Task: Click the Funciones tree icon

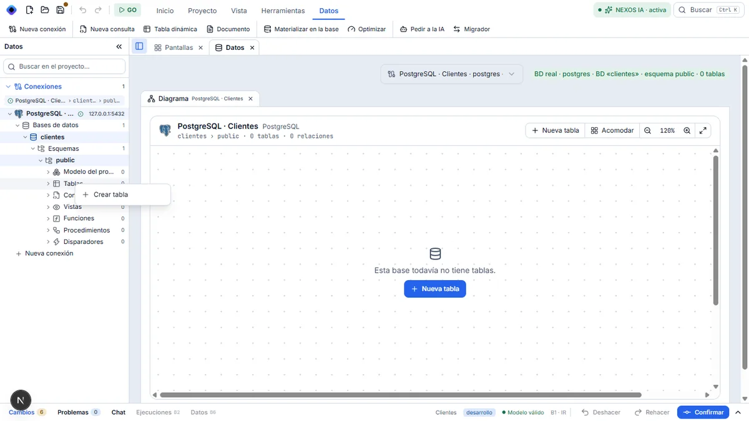Action: click(56, 218)
